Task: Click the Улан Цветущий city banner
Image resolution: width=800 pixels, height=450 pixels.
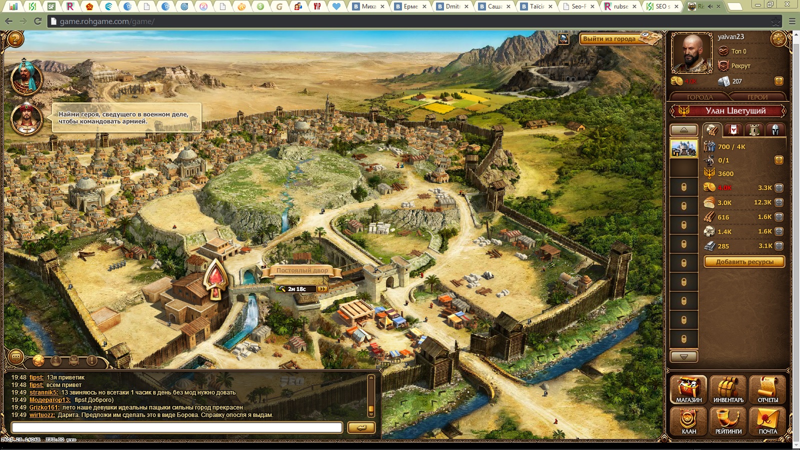Action: click(x=728, y=110)
